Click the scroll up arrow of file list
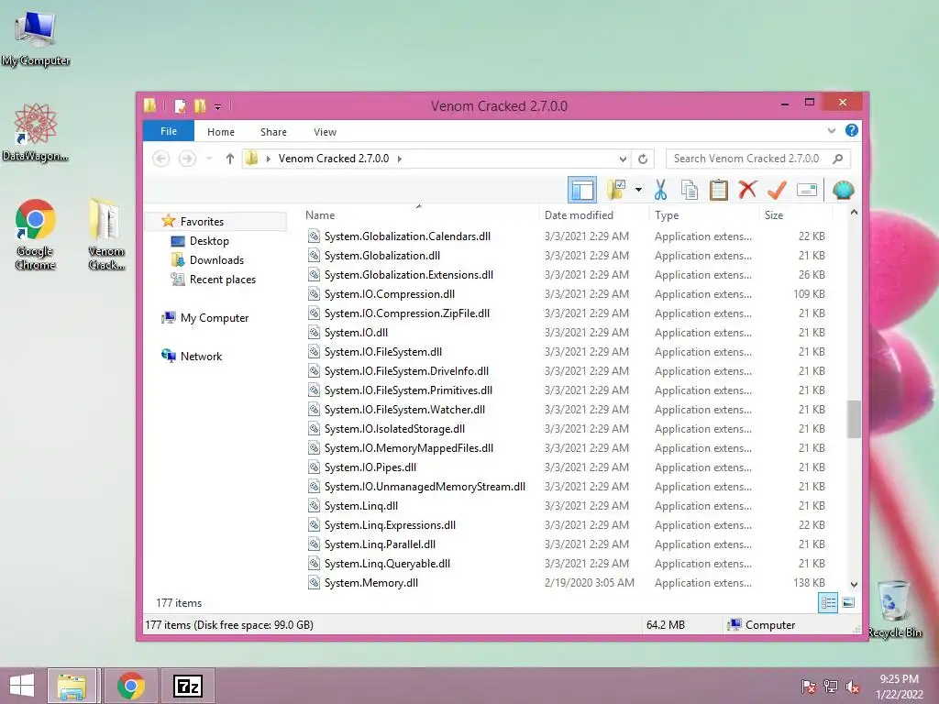 [854, 213]
